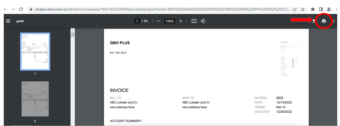Bookmark this page with the star

[303, 9]
